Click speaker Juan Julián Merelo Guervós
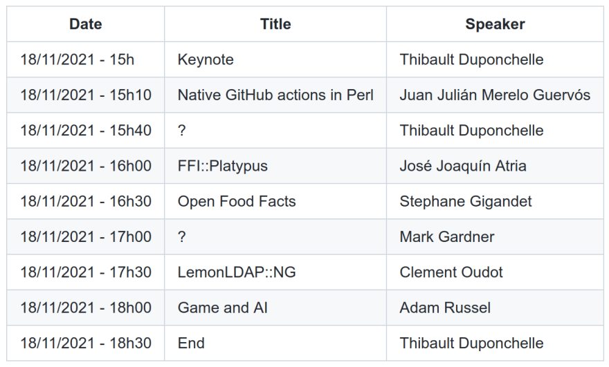The image size is (609, 367). click(x=495, y=95)
